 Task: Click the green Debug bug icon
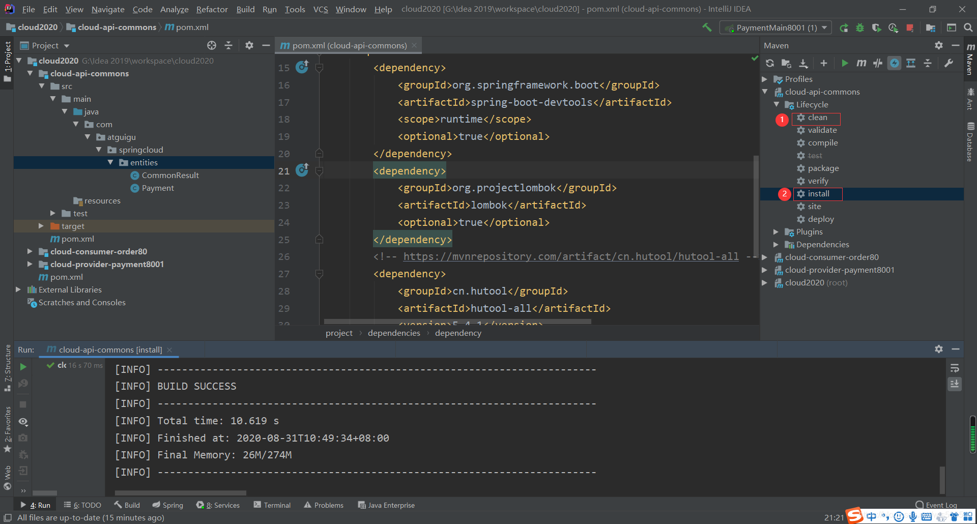[x=860, y=28]
